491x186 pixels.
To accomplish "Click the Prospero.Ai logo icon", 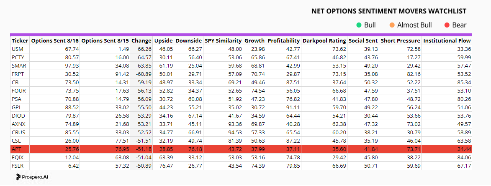I will [x=18, y=177].
